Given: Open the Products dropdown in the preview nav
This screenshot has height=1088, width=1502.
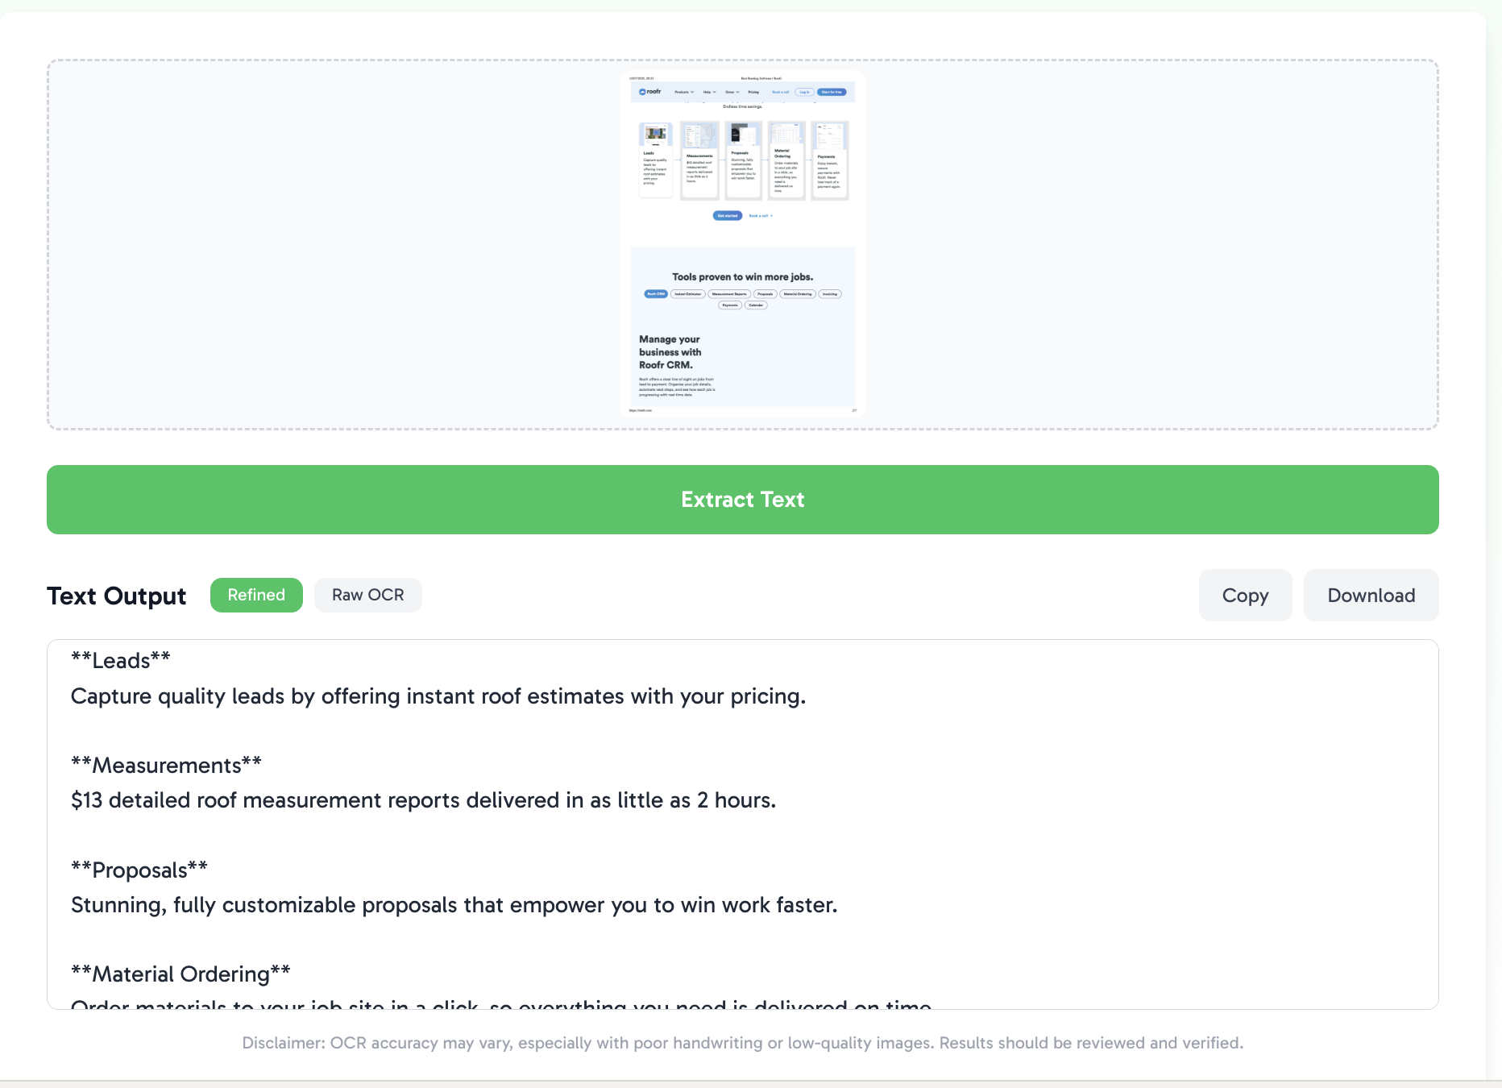Looking at the screenshot, I should point(682,92).
